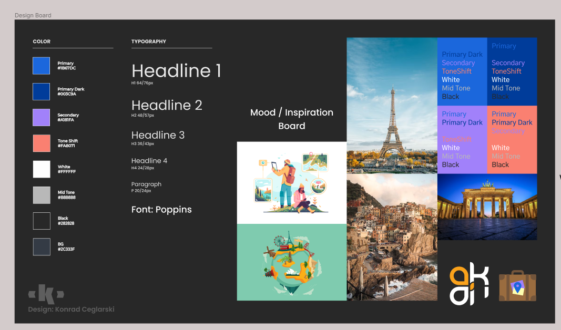This screenshot has height=330, width=561.
Task: Click the Primary color swatch
Action: pos(41,66)
